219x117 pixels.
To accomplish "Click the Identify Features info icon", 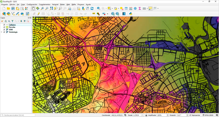I will (x=99, y=9).
